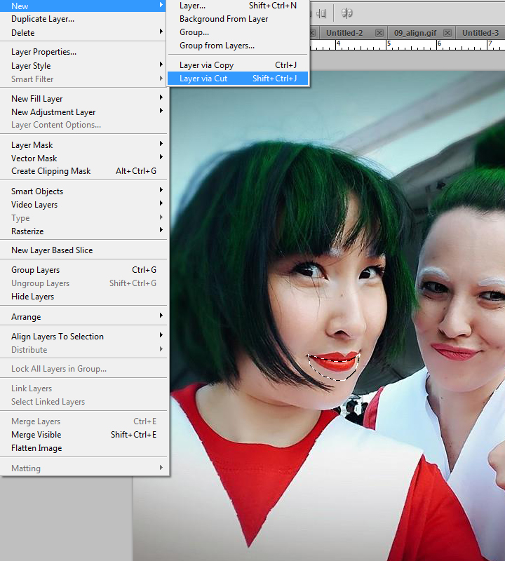Image resolution: width=505 pixels, height=561 pixels.
Task: Close the 09_align.gif document tab
Action: (x=447, y=33)
